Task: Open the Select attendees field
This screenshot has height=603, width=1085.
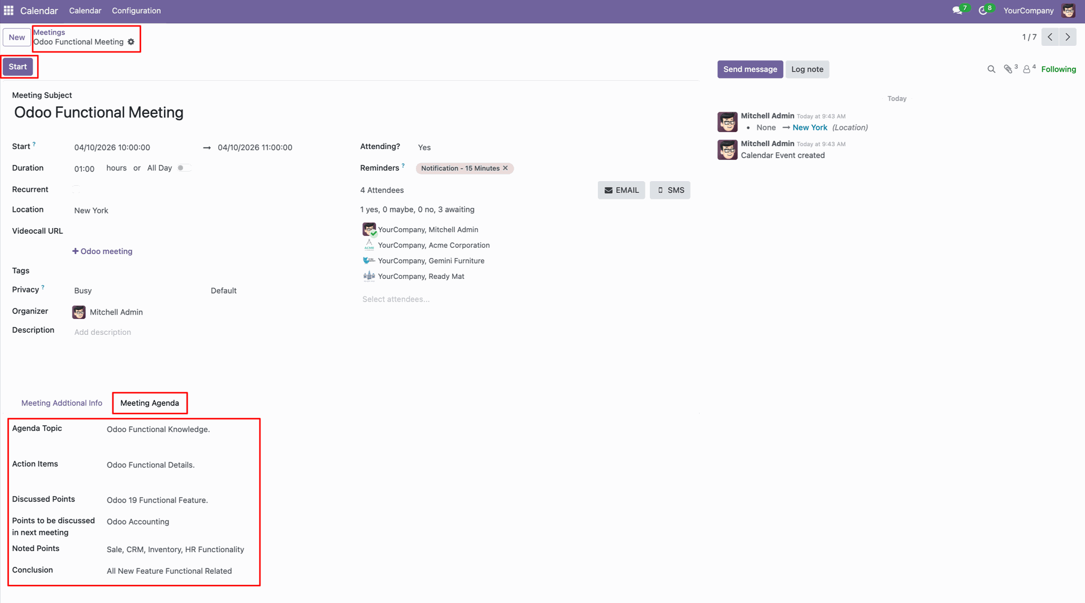Action: point(526,299)
